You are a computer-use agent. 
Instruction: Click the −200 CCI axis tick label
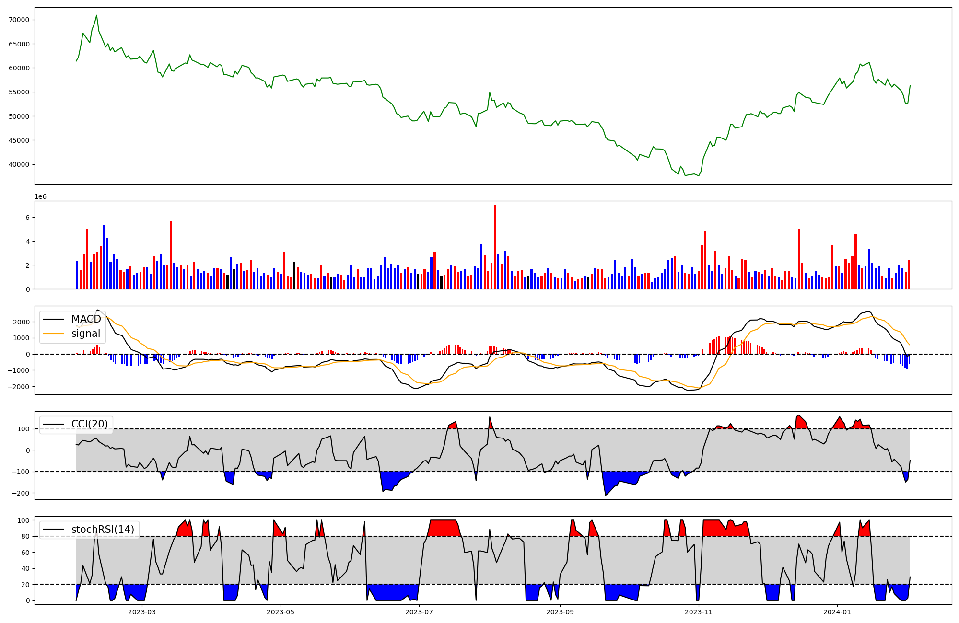point(21,493)
